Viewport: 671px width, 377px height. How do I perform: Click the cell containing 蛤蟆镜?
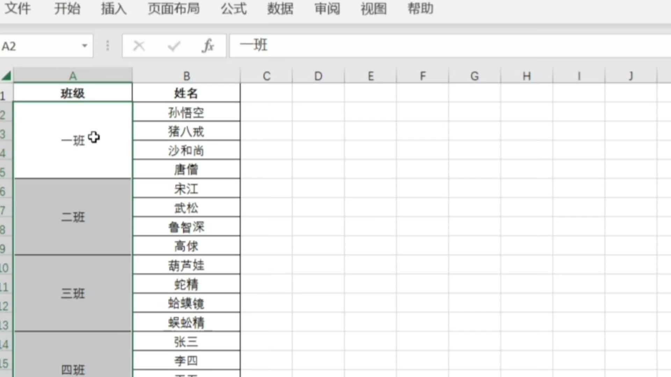(186, 303)
